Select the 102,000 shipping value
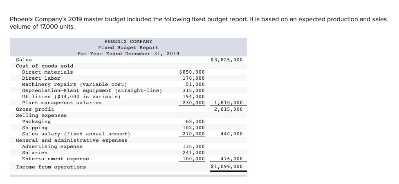 coord(194,128)
